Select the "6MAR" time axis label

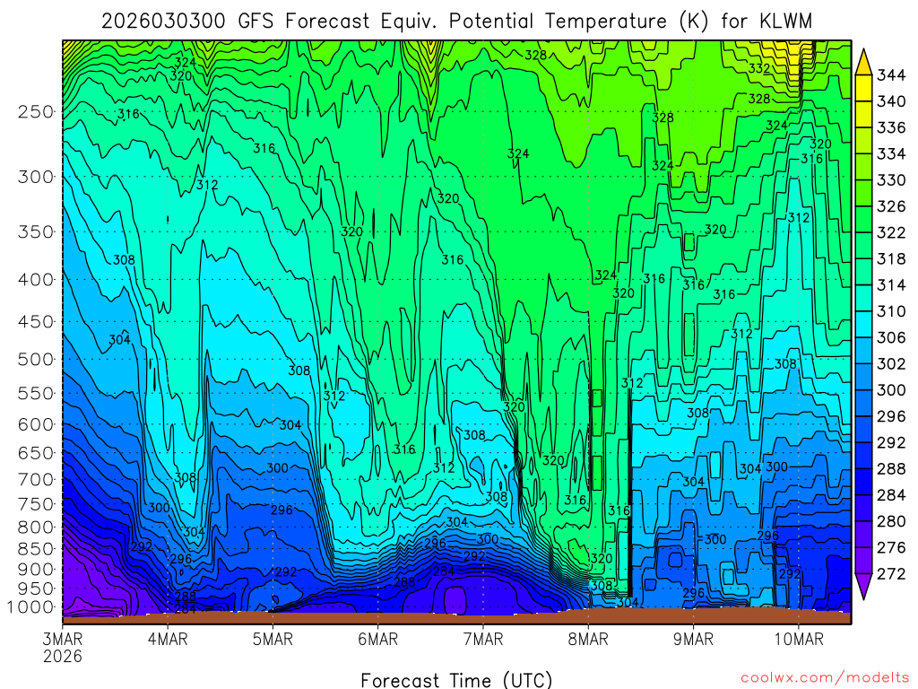point(377,639)
